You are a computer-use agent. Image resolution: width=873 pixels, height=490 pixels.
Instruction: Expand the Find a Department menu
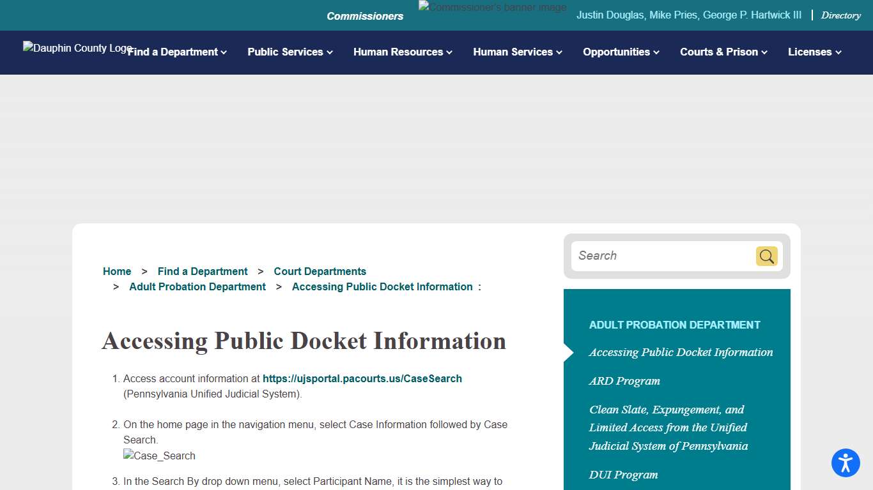(x=177, y=52)
